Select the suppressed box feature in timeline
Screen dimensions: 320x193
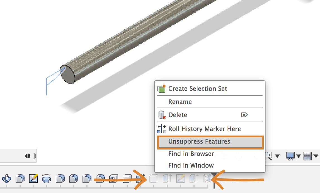[154, 178]
